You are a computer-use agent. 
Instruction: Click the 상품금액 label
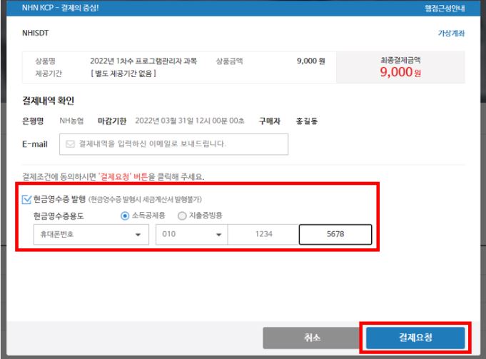229,61
